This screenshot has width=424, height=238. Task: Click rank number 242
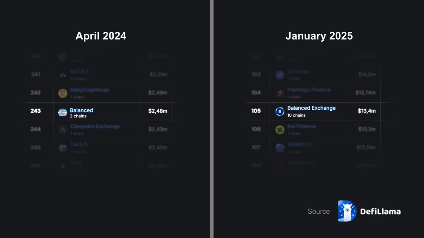(x=36, y=92)
